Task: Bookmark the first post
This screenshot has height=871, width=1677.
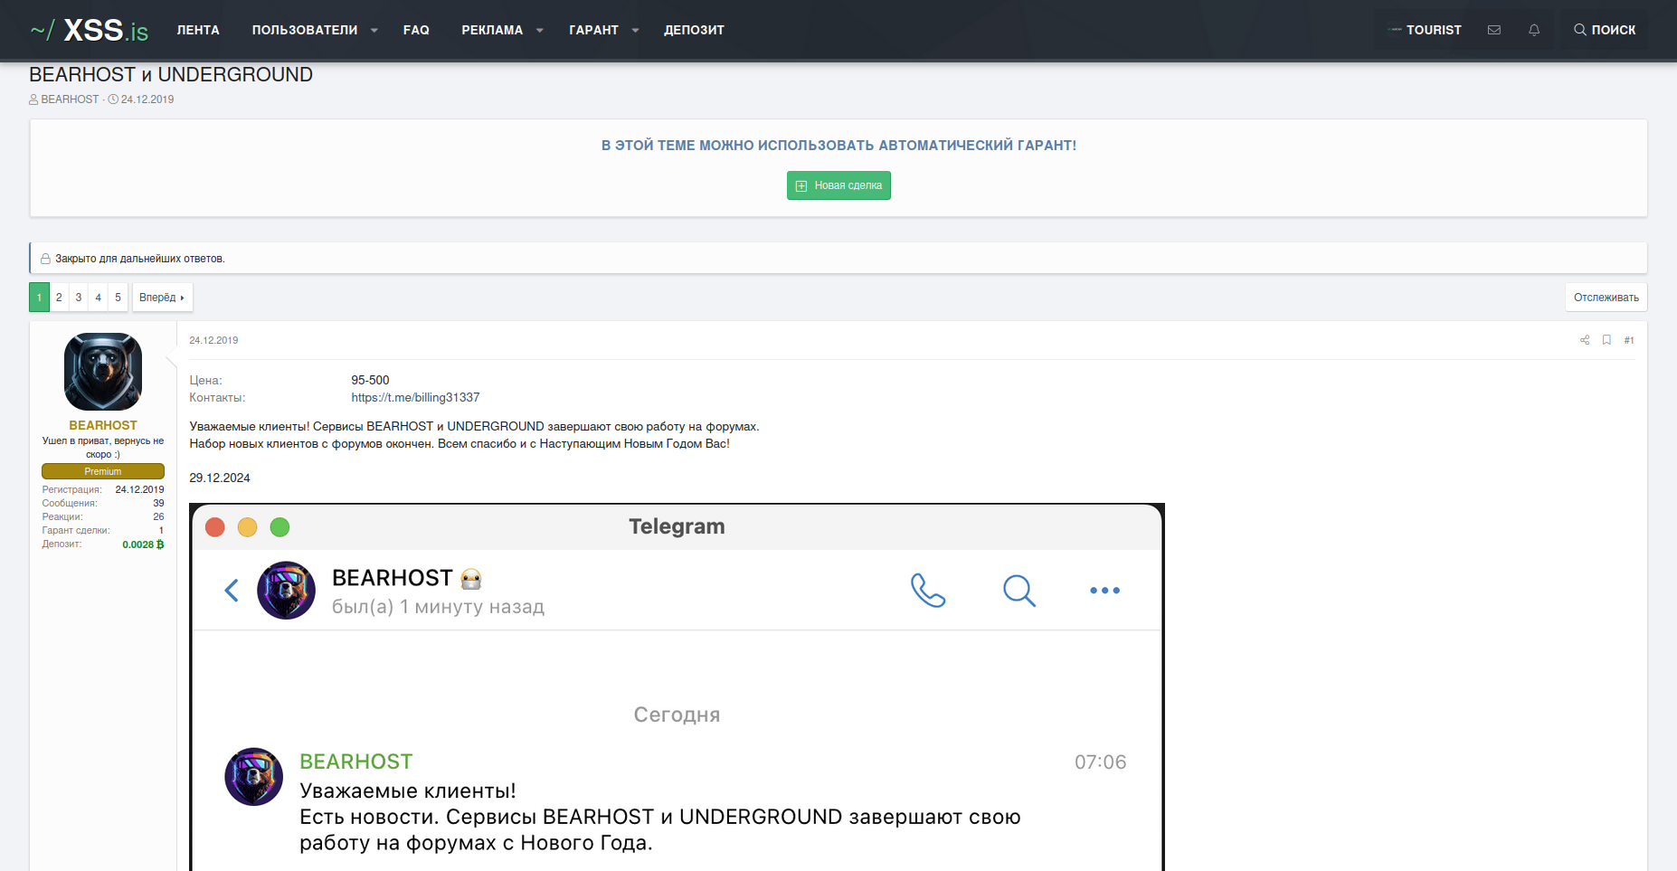Action: 1606,340
